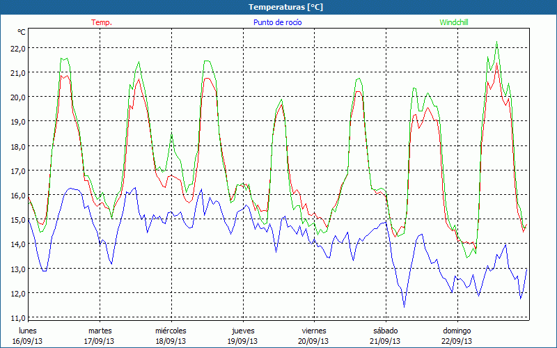Pick the jueves day label

[x=242, y=331]
